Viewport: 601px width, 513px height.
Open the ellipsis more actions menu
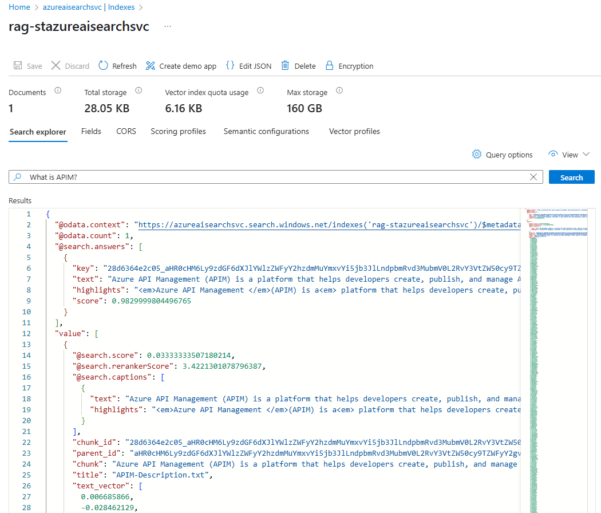[x=168, y=26]
